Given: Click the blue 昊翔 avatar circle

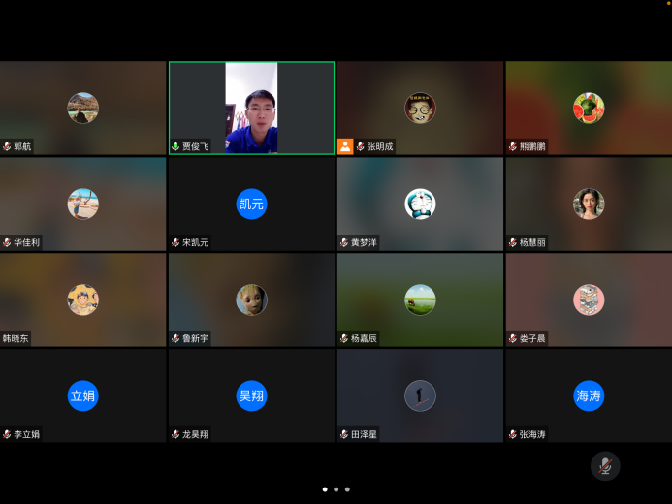Looking at the screenshot, I should 251,395.
